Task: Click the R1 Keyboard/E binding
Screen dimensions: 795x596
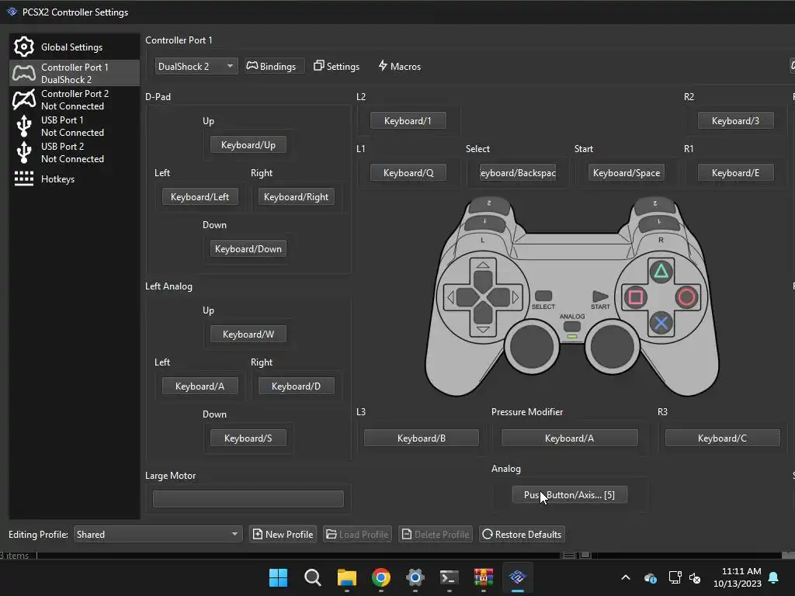Action: point(736,173)
